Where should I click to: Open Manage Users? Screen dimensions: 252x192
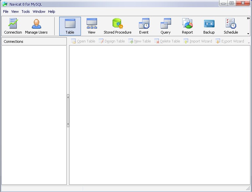click(x=36, y=26)
